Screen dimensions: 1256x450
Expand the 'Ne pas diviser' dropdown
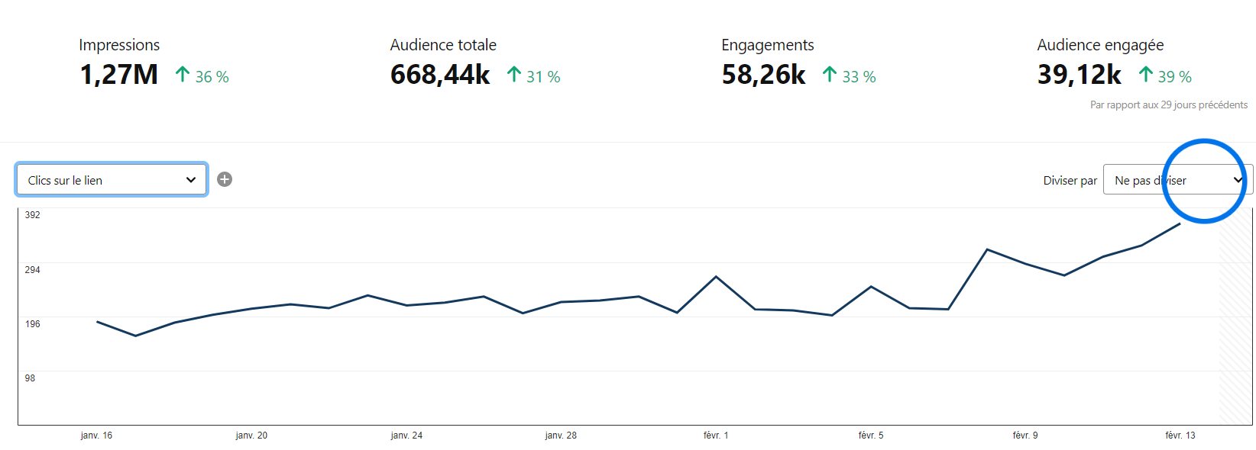[1178, 180]
